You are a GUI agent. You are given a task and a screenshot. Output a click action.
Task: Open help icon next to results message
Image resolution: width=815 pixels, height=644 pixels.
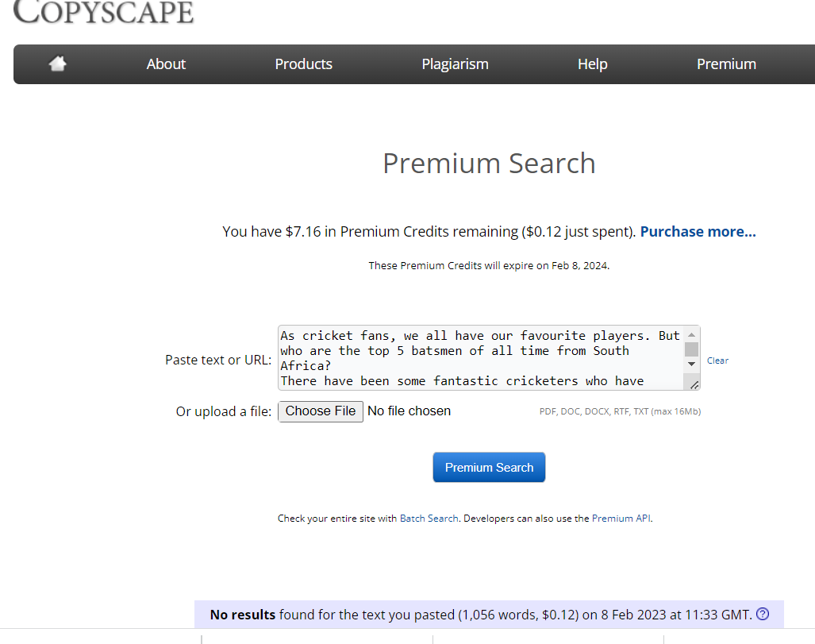(x=763, y=614)
